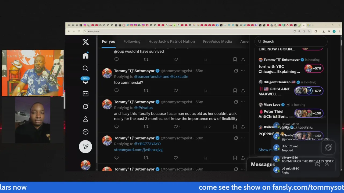This screenshot has height=193, width=344.
Task: Repost the streamyard link post
Action: click(146, 158)
